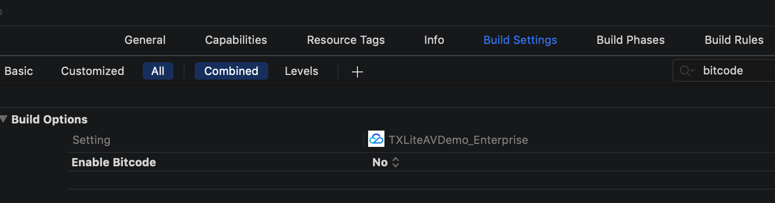Open the search magnifier filter options
The height and width of the screenshot is (203, 775).
point(687,71)
